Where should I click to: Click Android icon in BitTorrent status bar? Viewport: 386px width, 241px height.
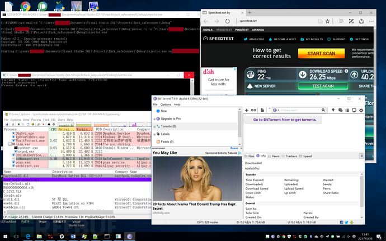coord(351,222)
